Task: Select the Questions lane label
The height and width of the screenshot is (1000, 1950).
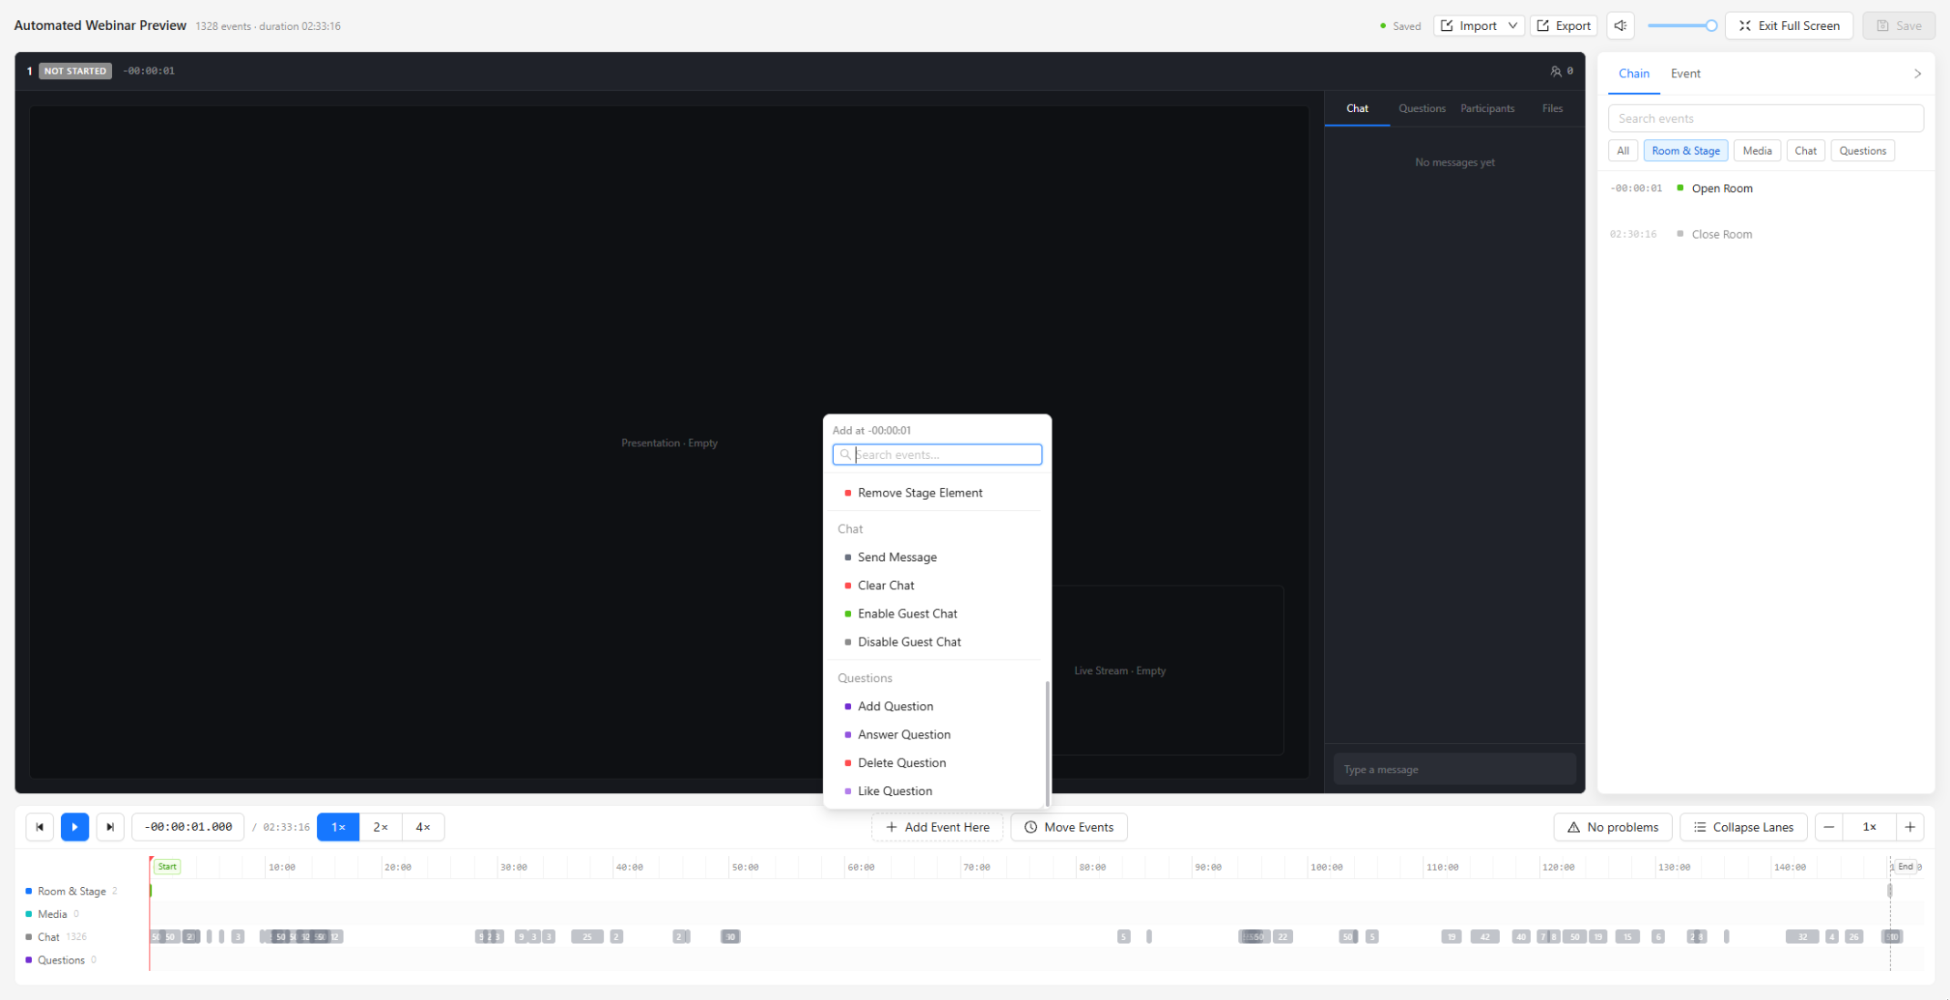Action: pos(60,960)
